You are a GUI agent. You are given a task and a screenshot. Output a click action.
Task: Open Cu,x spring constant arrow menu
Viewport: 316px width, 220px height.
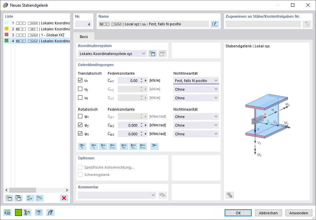point(146,81)
